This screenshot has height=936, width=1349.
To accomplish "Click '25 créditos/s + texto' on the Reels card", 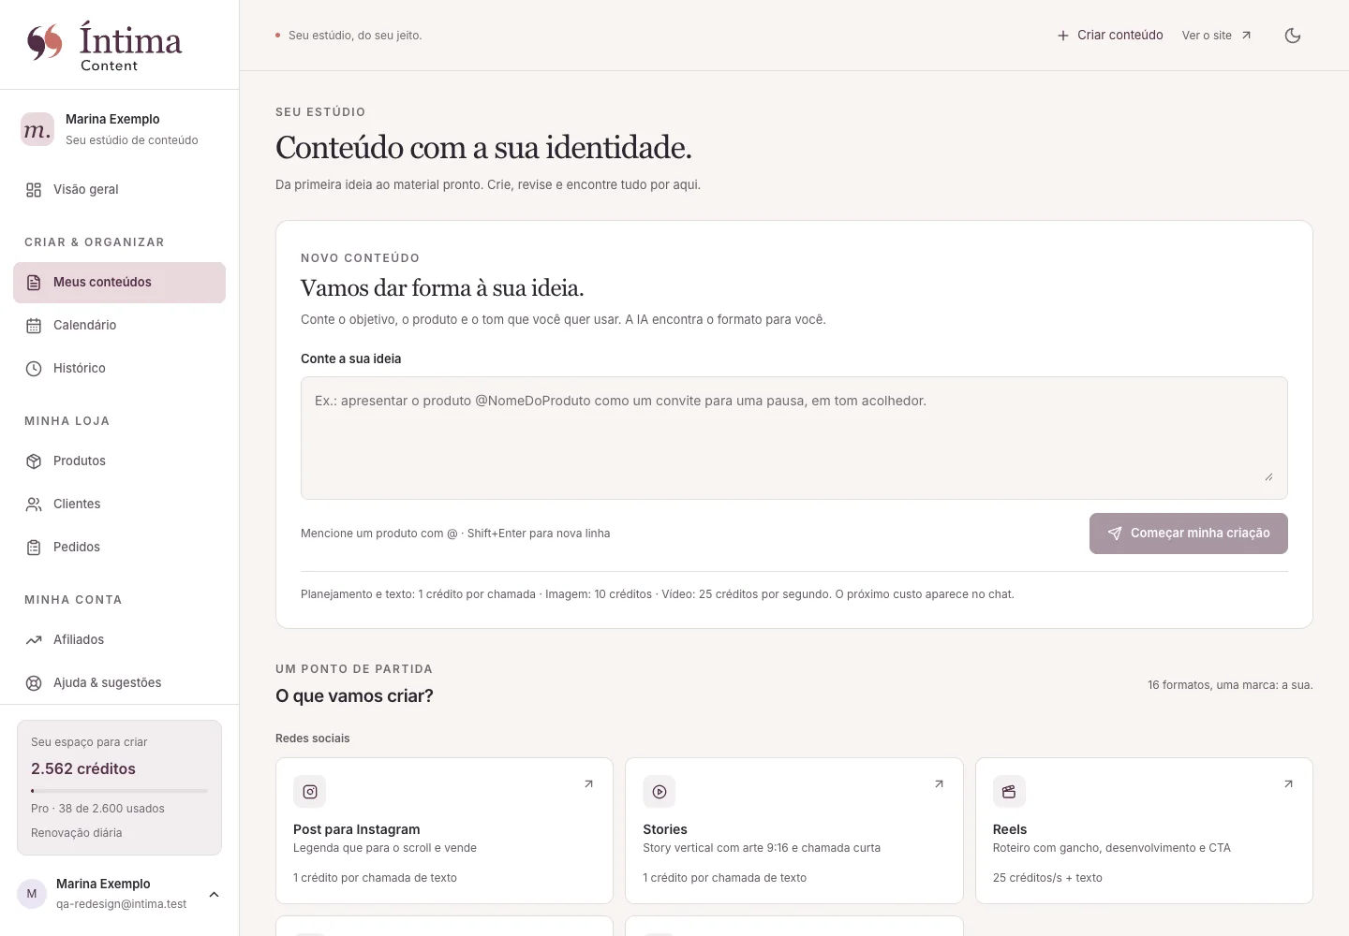I will click(1047, 878).
